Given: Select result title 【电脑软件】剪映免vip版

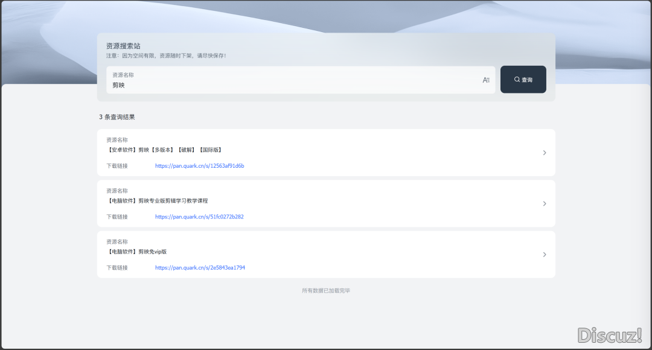Looking at the screenshot, I should pos(137,252).
